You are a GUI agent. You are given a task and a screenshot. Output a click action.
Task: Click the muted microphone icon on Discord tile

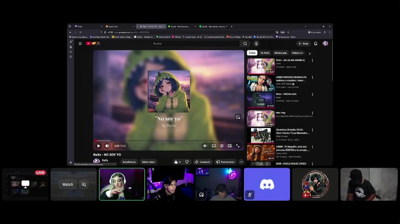(250, 195)
